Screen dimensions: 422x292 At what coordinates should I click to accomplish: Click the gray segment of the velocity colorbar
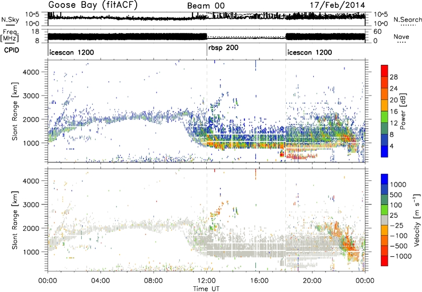[x=385, y=220]
